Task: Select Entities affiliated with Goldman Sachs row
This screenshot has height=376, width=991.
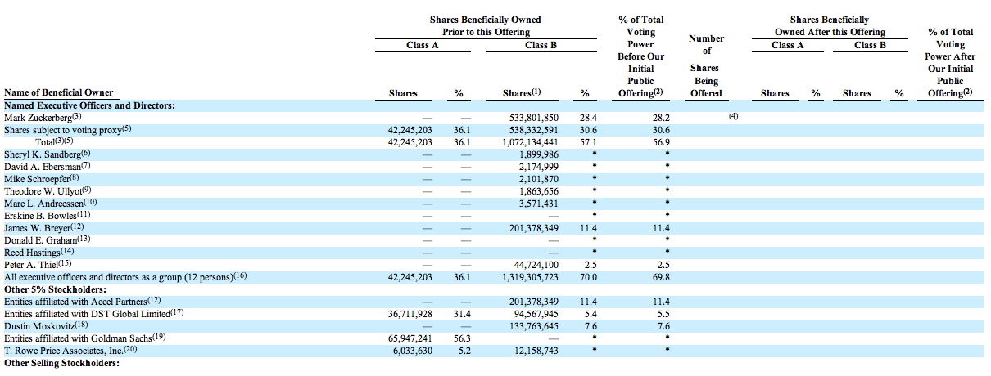Action: tap(85, 338)
